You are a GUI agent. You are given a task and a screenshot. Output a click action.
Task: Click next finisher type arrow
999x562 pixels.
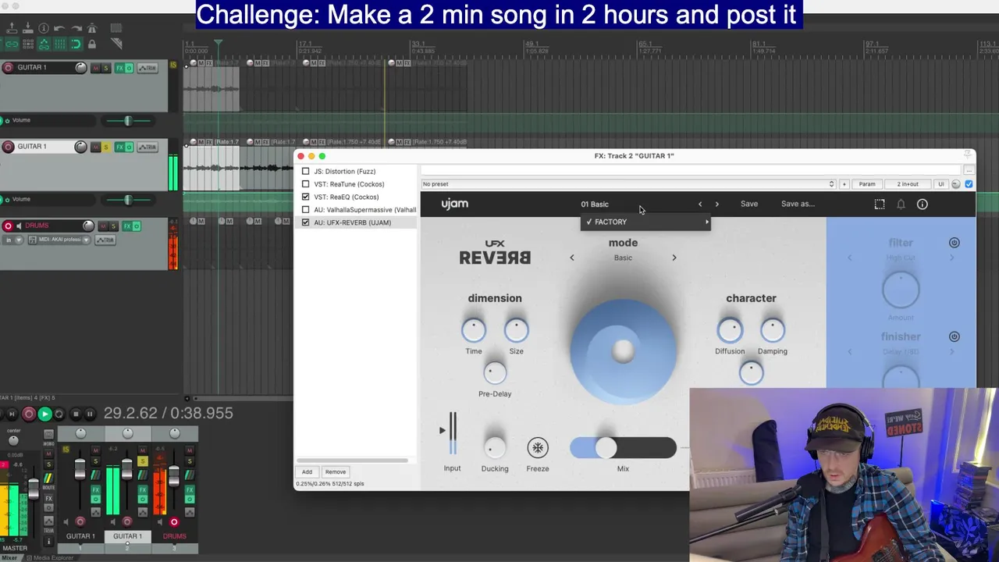(952, 351)
